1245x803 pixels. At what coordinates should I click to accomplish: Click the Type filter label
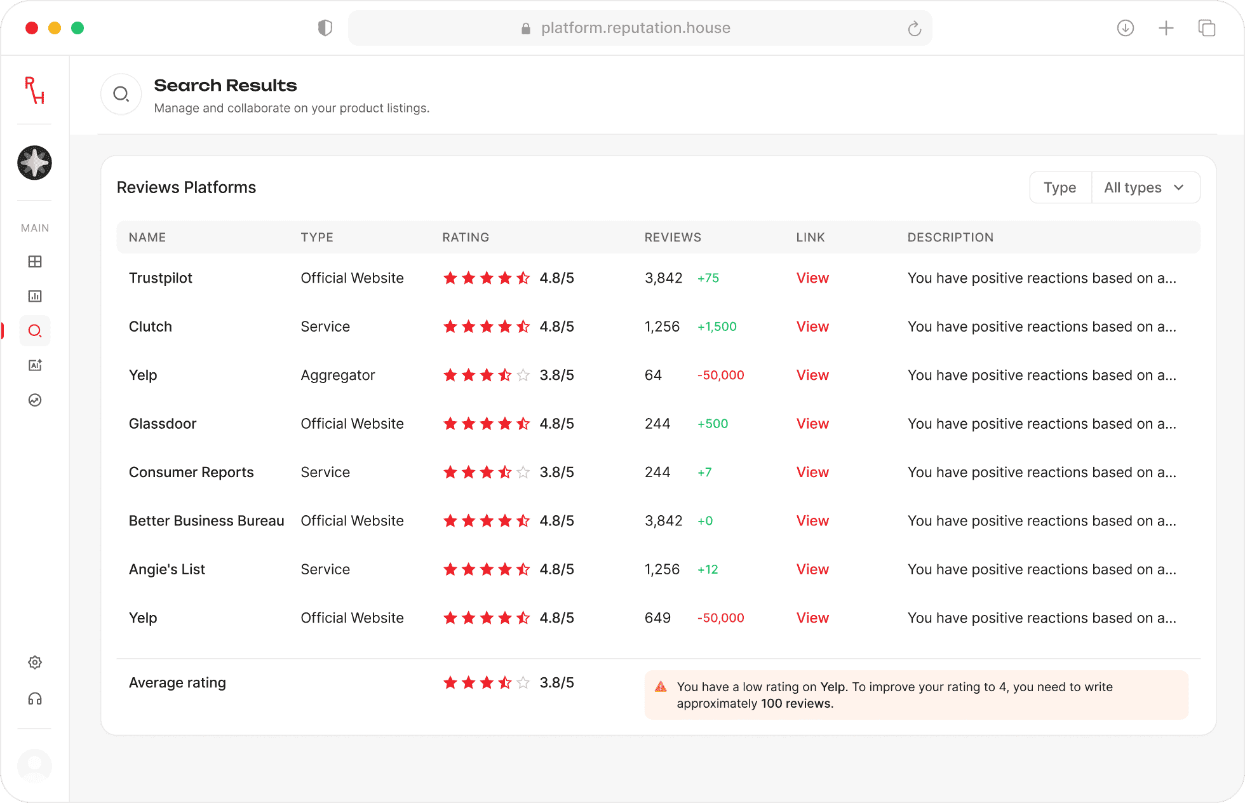click(x=1060, y=187)
